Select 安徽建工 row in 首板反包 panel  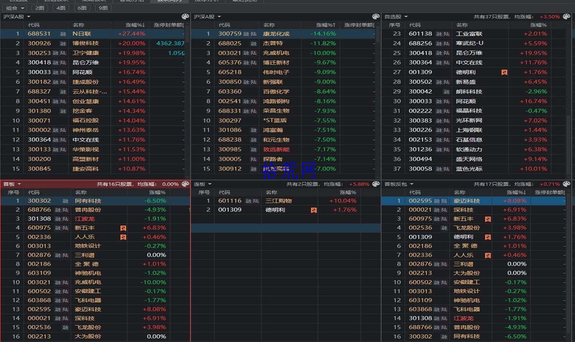click(473, 282)
